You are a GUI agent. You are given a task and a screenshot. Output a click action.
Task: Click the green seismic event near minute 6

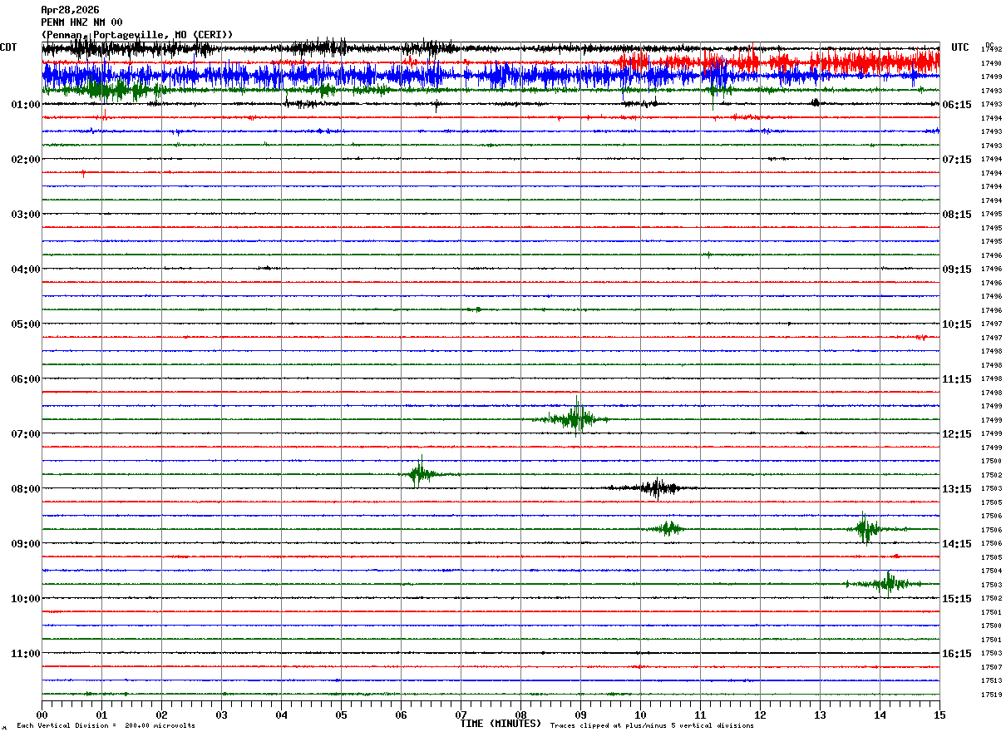[421, 474]
